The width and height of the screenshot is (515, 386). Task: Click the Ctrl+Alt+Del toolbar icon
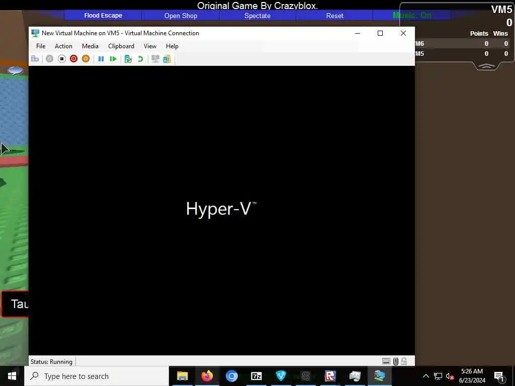click(35, 59)
